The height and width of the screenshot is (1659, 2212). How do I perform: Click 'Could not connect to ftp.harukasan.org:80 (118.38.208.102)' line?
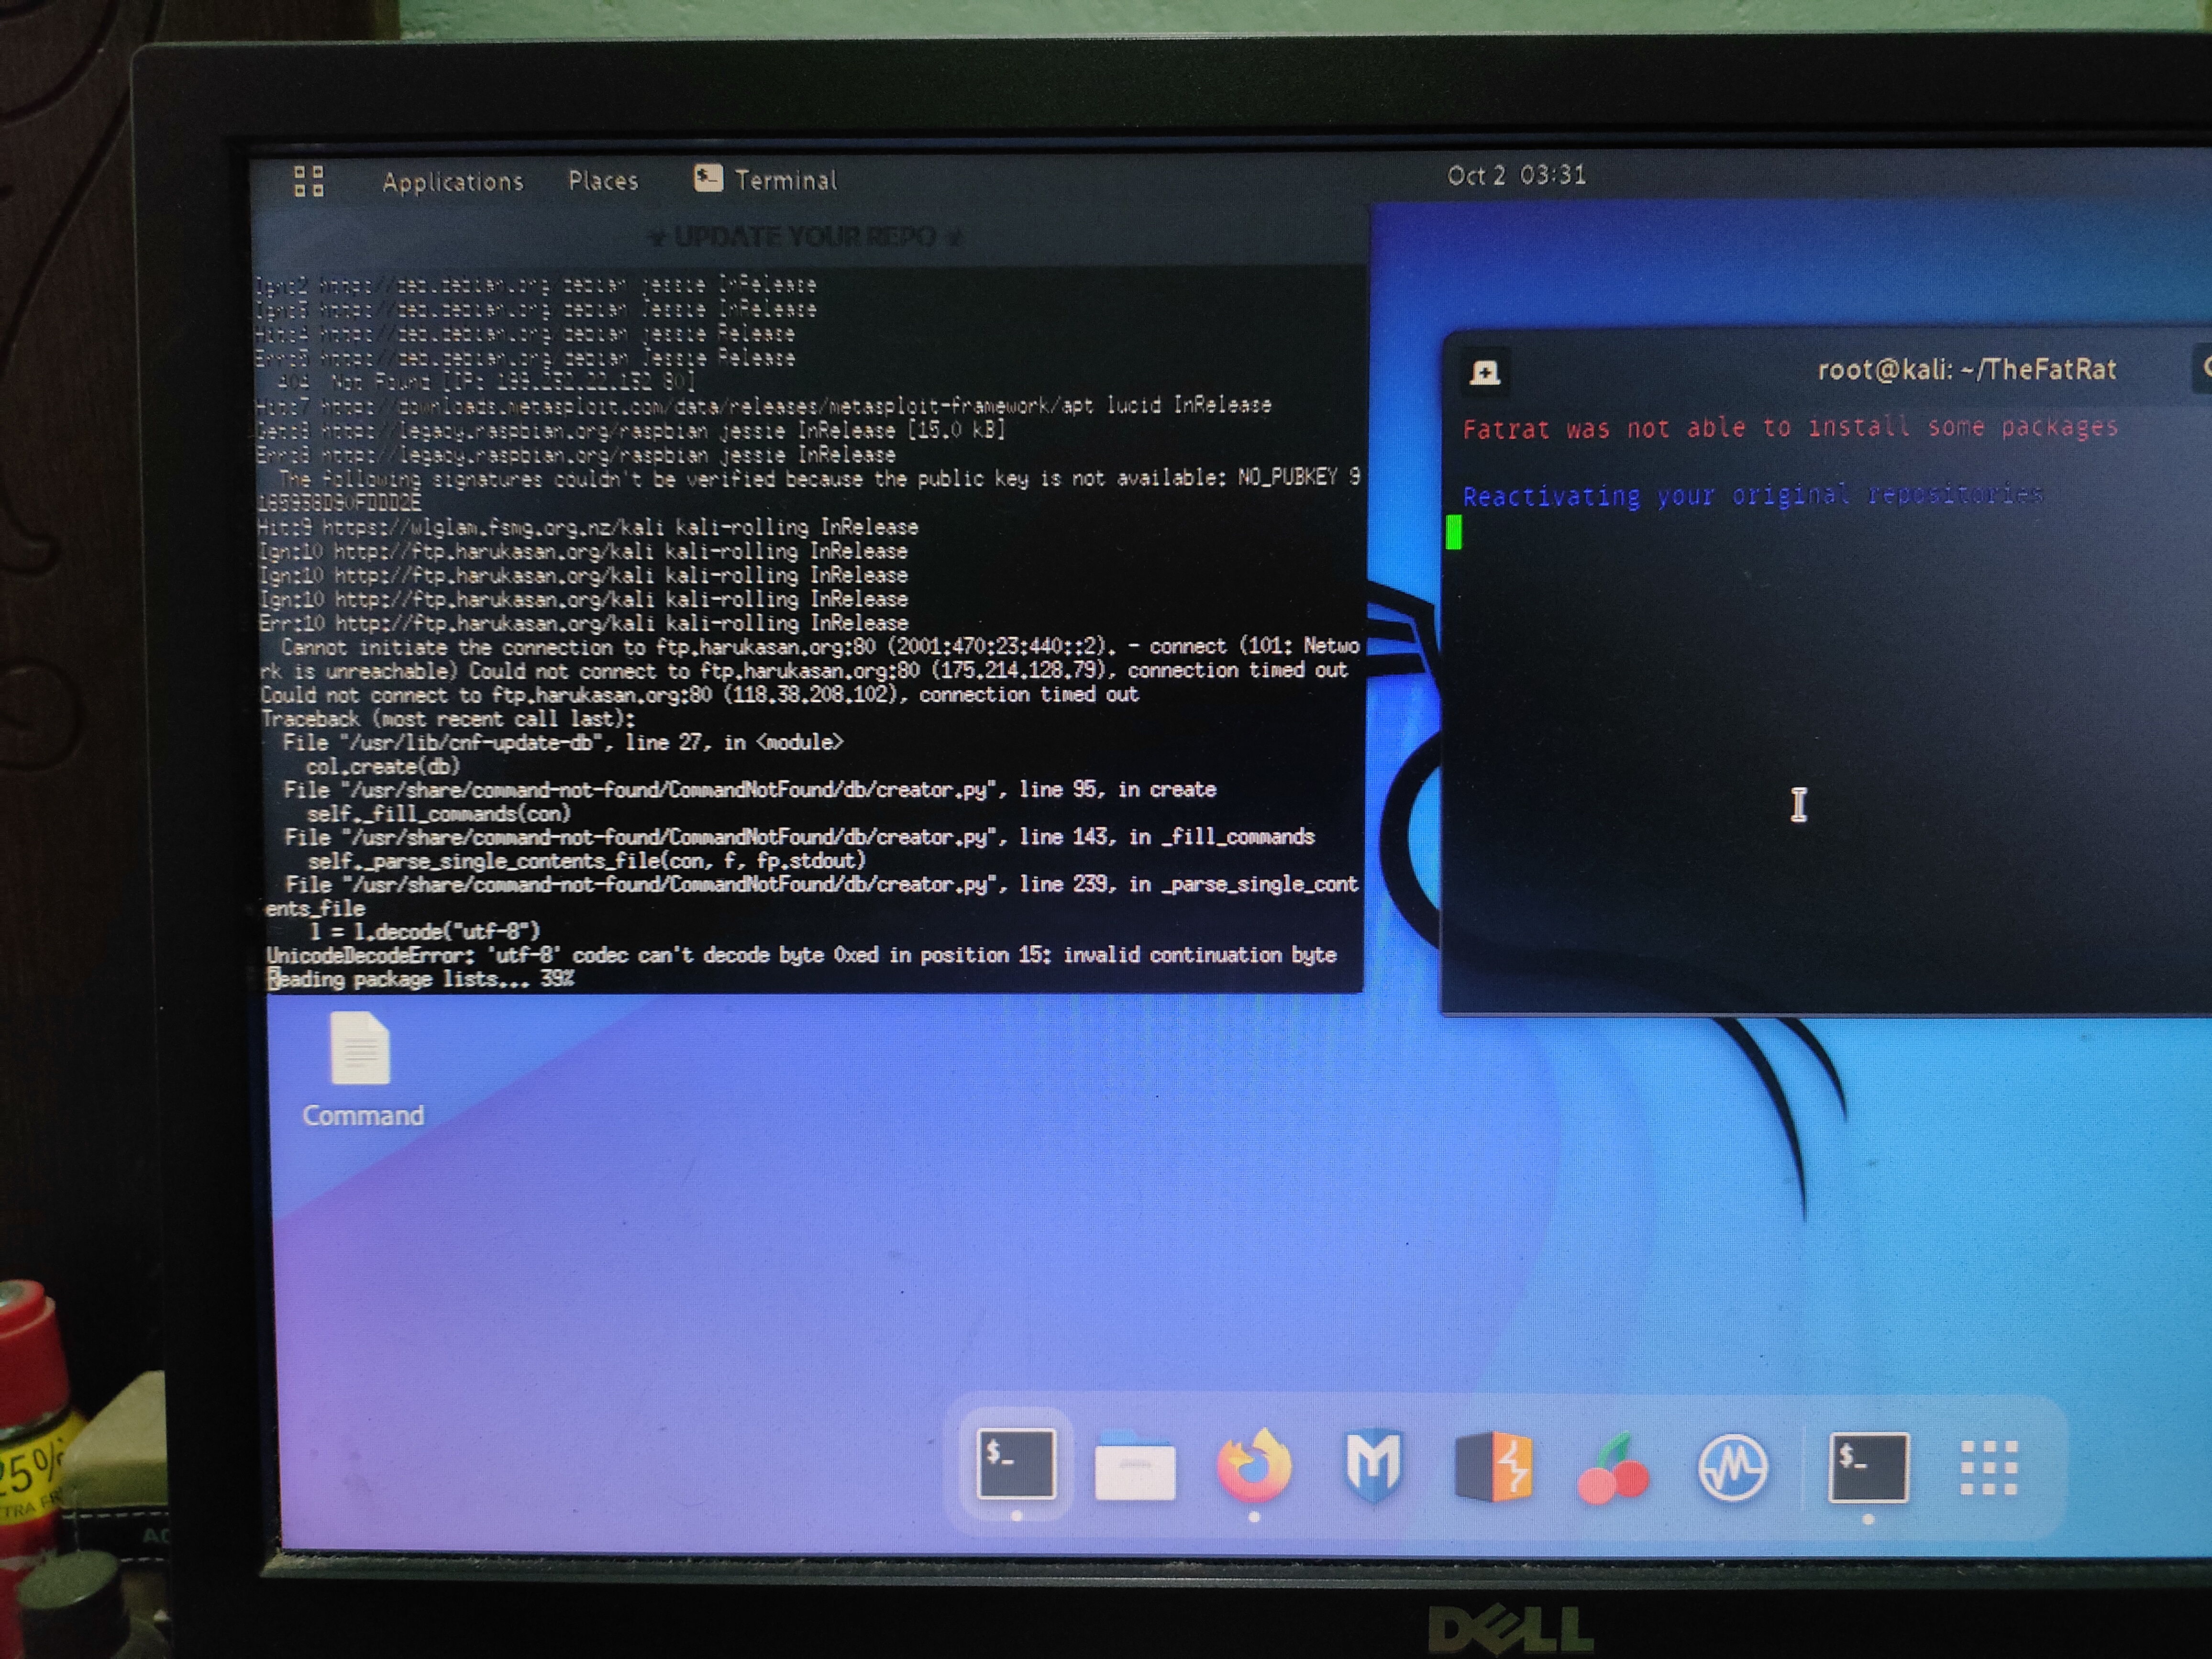(x=700, y=695)
